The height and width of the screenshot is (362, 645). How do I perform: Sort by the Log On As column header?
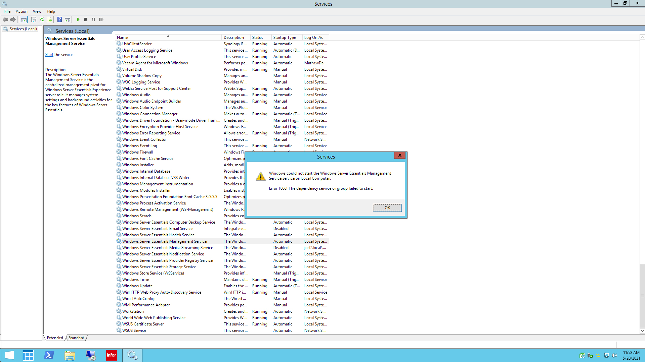point(315,38)
